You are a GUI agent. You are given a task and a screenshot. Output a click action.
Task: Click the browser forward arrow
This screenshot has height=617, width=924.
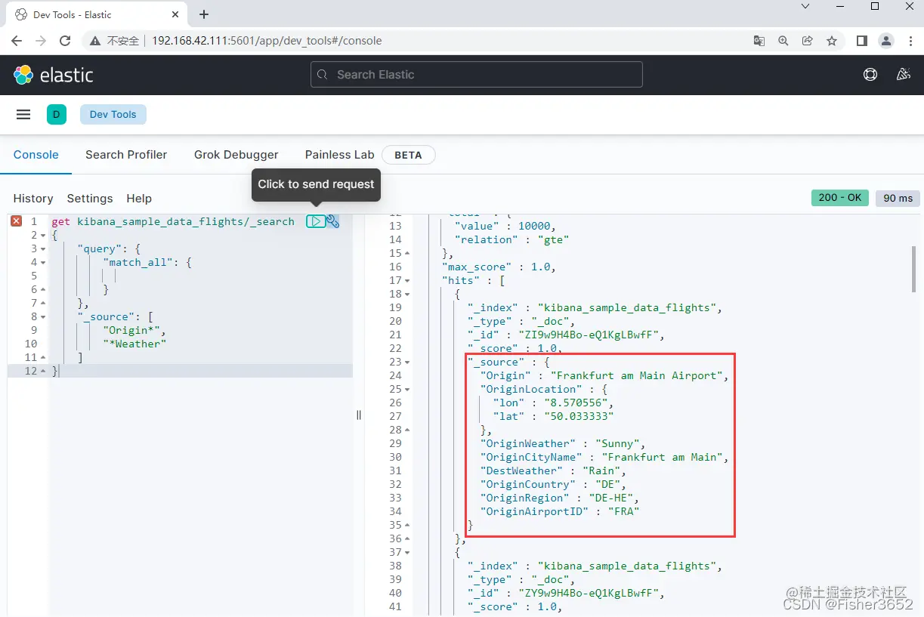tap(41, 41)
